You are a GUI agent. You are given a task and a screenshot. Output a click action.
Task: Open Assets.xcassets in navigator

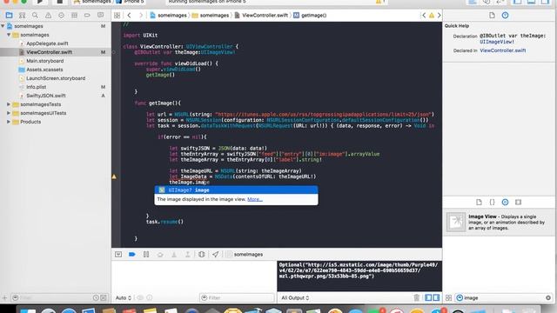pyautogui.click(x=44, y=70)
